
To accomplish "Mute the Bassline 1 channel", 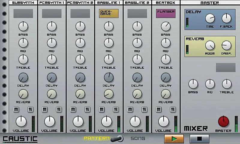I will click(x=102, y=109).
